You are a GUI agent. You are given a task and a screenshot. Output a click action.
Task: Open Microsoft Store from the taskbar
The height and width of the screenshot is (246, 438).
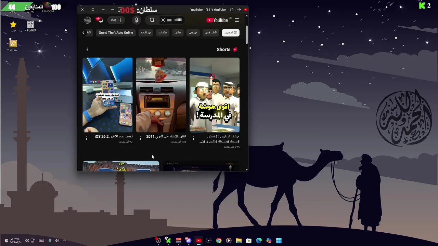click(249, 241)
